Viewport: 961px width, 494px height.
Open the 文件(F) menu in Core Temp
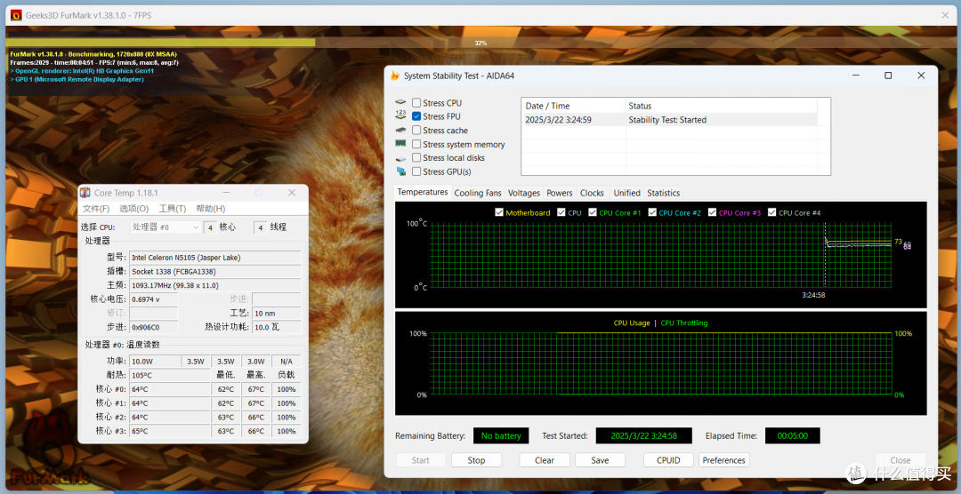96,209
